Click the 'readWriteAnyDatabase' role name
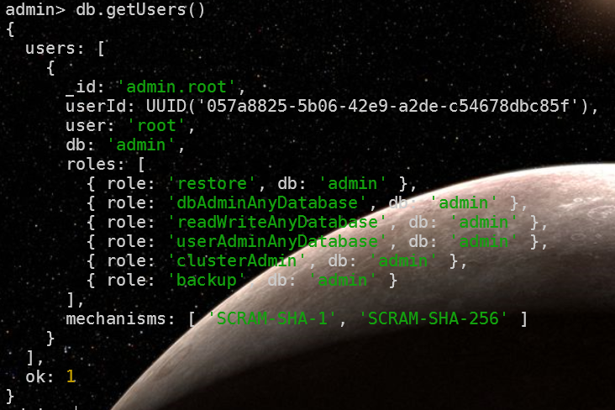 [277, 222]
